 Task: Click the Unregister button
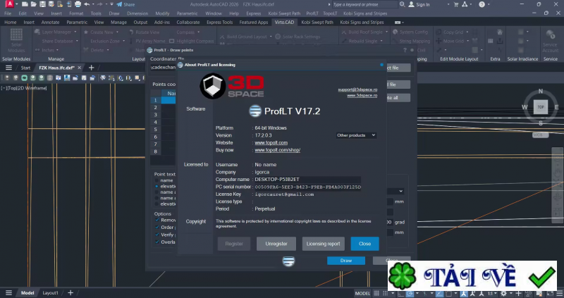pos(276,244)
